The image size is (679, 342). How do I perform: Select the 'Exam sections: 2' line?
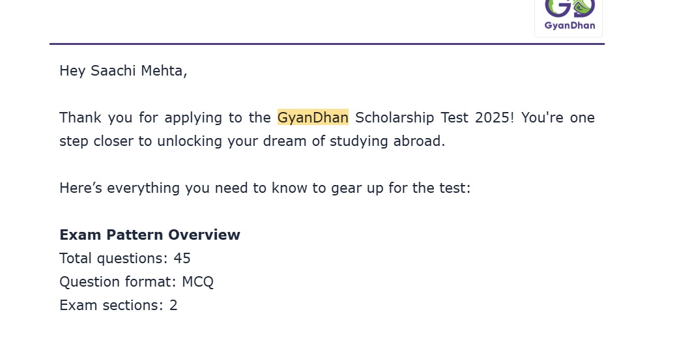[119, 306]
